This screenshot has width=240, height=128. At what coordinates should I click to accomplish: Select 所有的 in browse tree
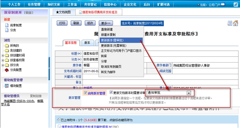point(14,45)
